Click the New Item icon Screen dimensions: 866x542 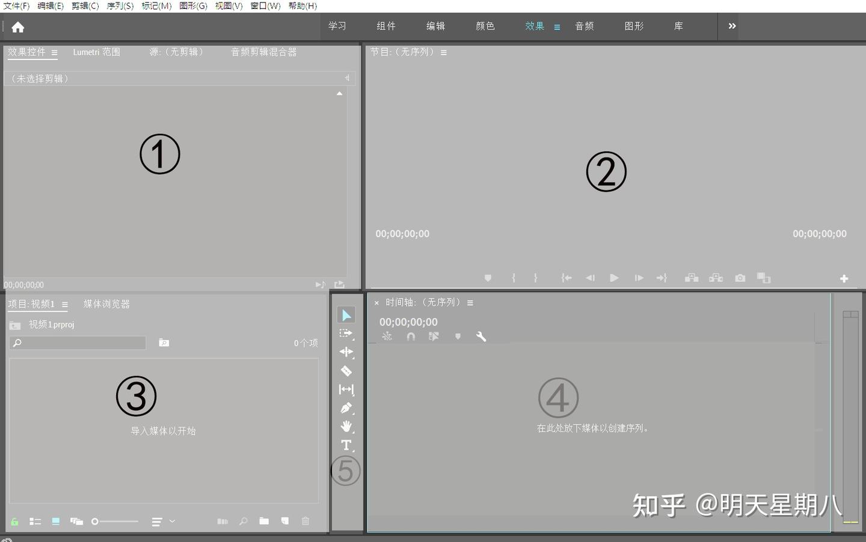click(285, 521)
